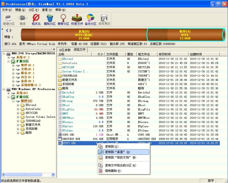Select the $Extend folder in file list
The width and height of the screenshot is (228, 183).
tap(67, 59)
